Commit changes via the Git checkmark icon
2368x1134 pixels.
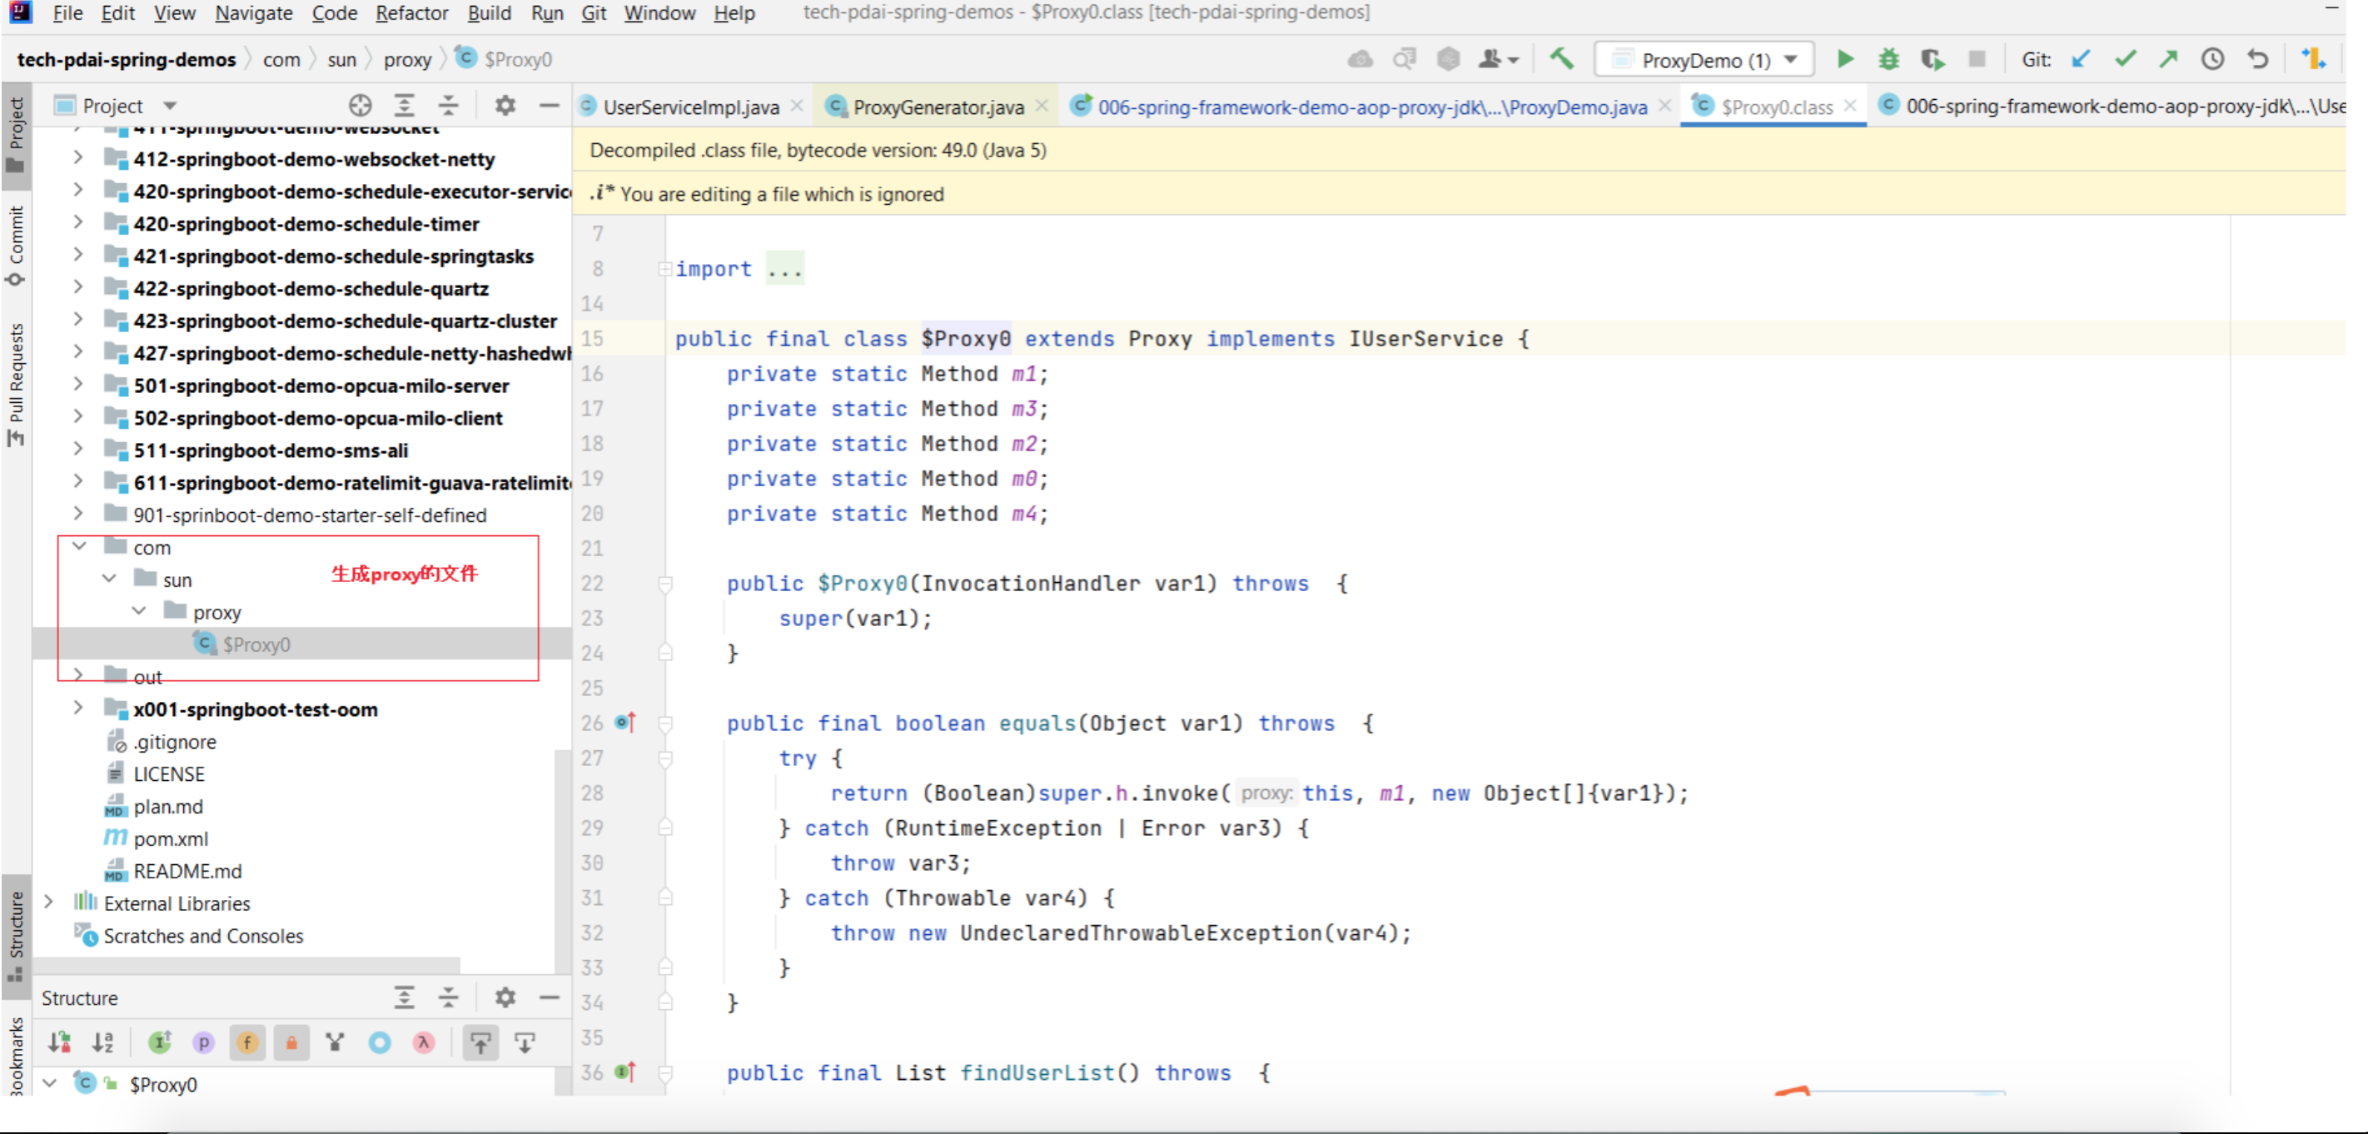[2126, 60]
